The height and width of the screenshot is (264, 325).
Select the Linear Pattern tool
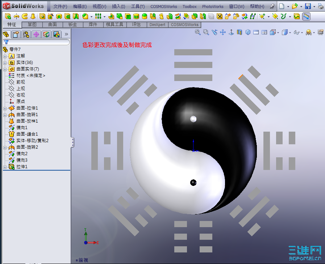pos(98,16)
